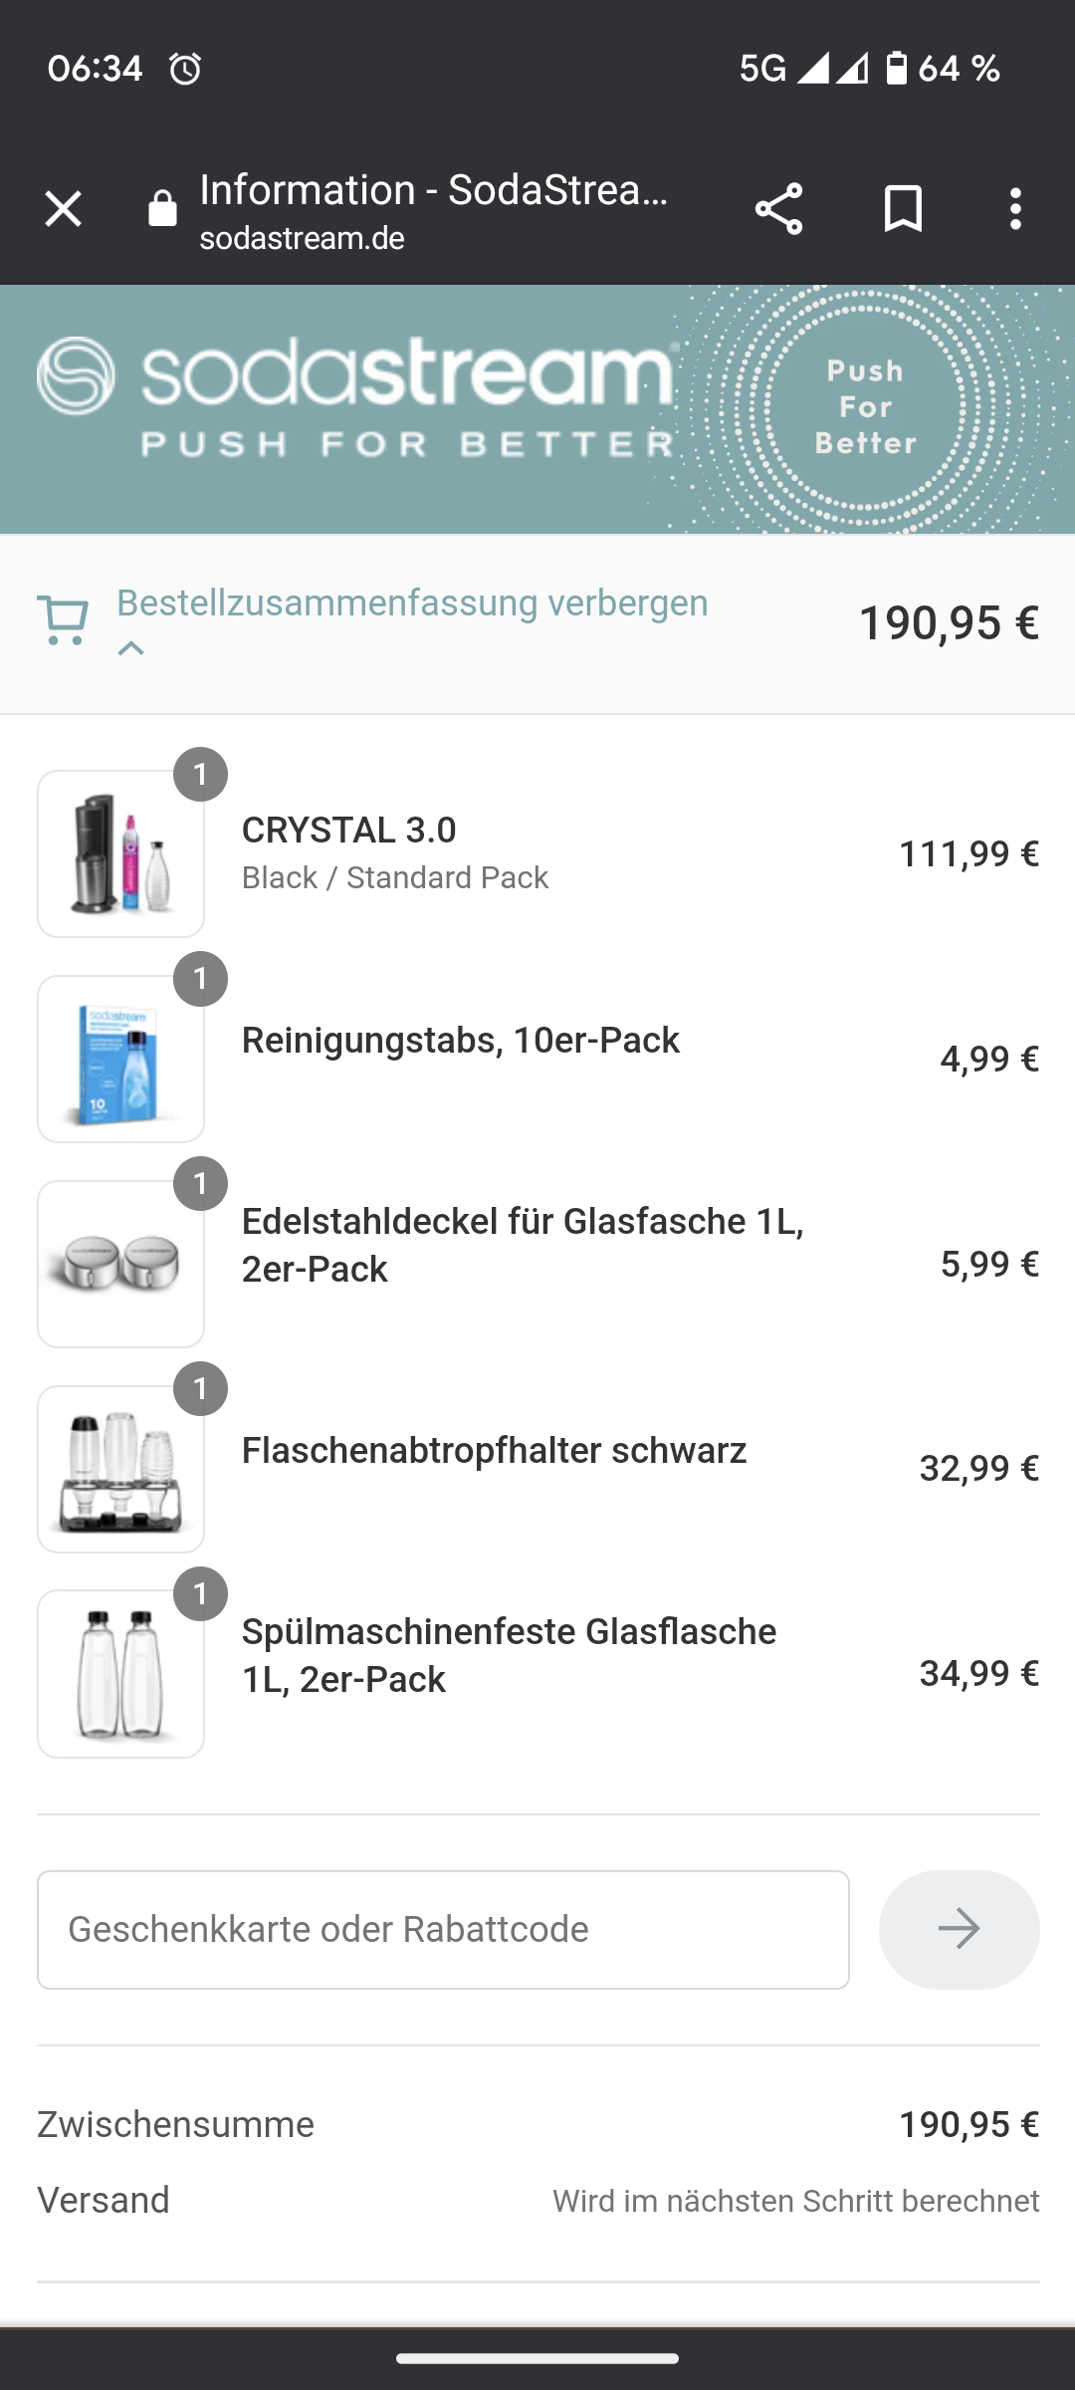This screenshot has height=2390, width=1075.
Task: Open the three-dot browser menu
Action: pos(1015,209)
